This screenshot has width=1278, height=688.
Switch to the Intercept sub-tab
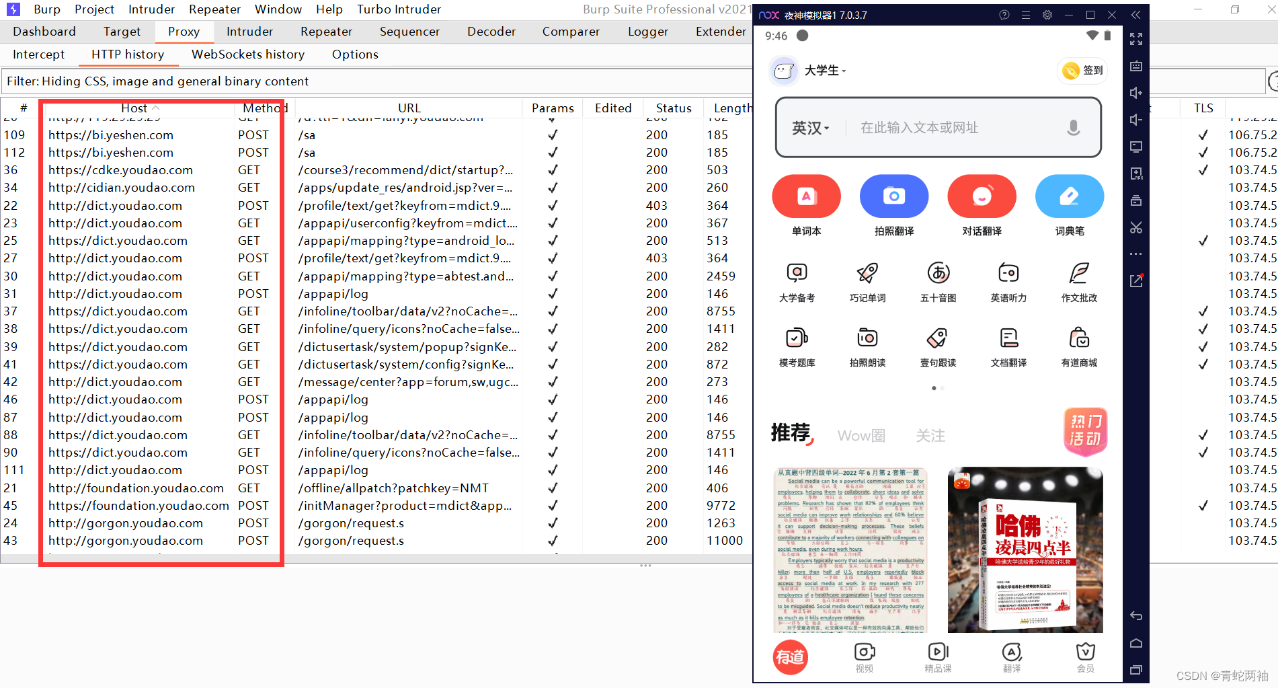tap(39, 54)
